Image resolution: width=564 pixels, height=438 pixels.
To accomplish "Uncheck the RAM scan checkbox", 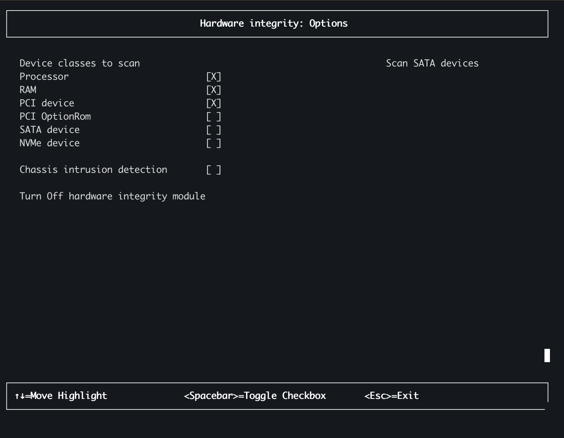I will coord(214,90).
